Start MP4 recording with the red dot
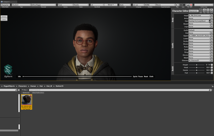Image resolution: width=214 pixels, height=136 pixels. pos(191,5)
